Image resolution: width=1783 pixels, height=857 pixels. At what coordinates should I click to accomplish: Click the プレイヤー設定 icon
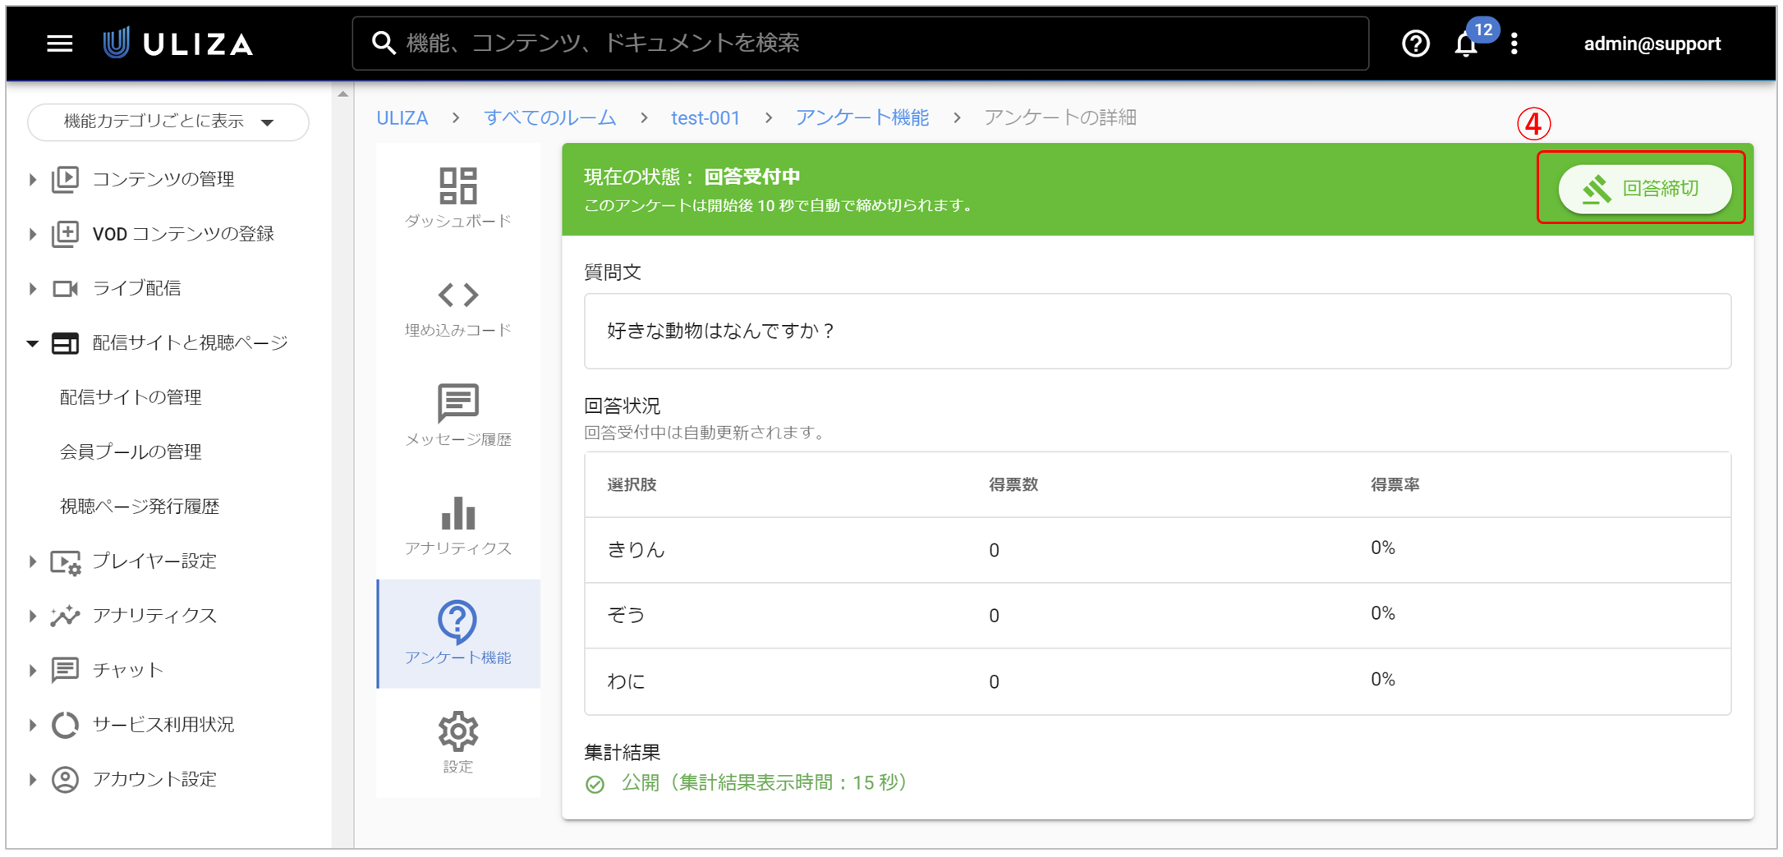pyautogui.click(x=66, y=561)
